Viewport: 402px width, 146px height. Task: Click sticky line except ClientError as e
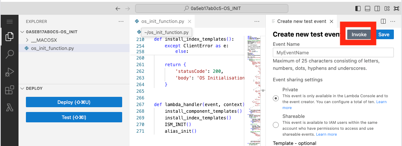click(197, 46)
